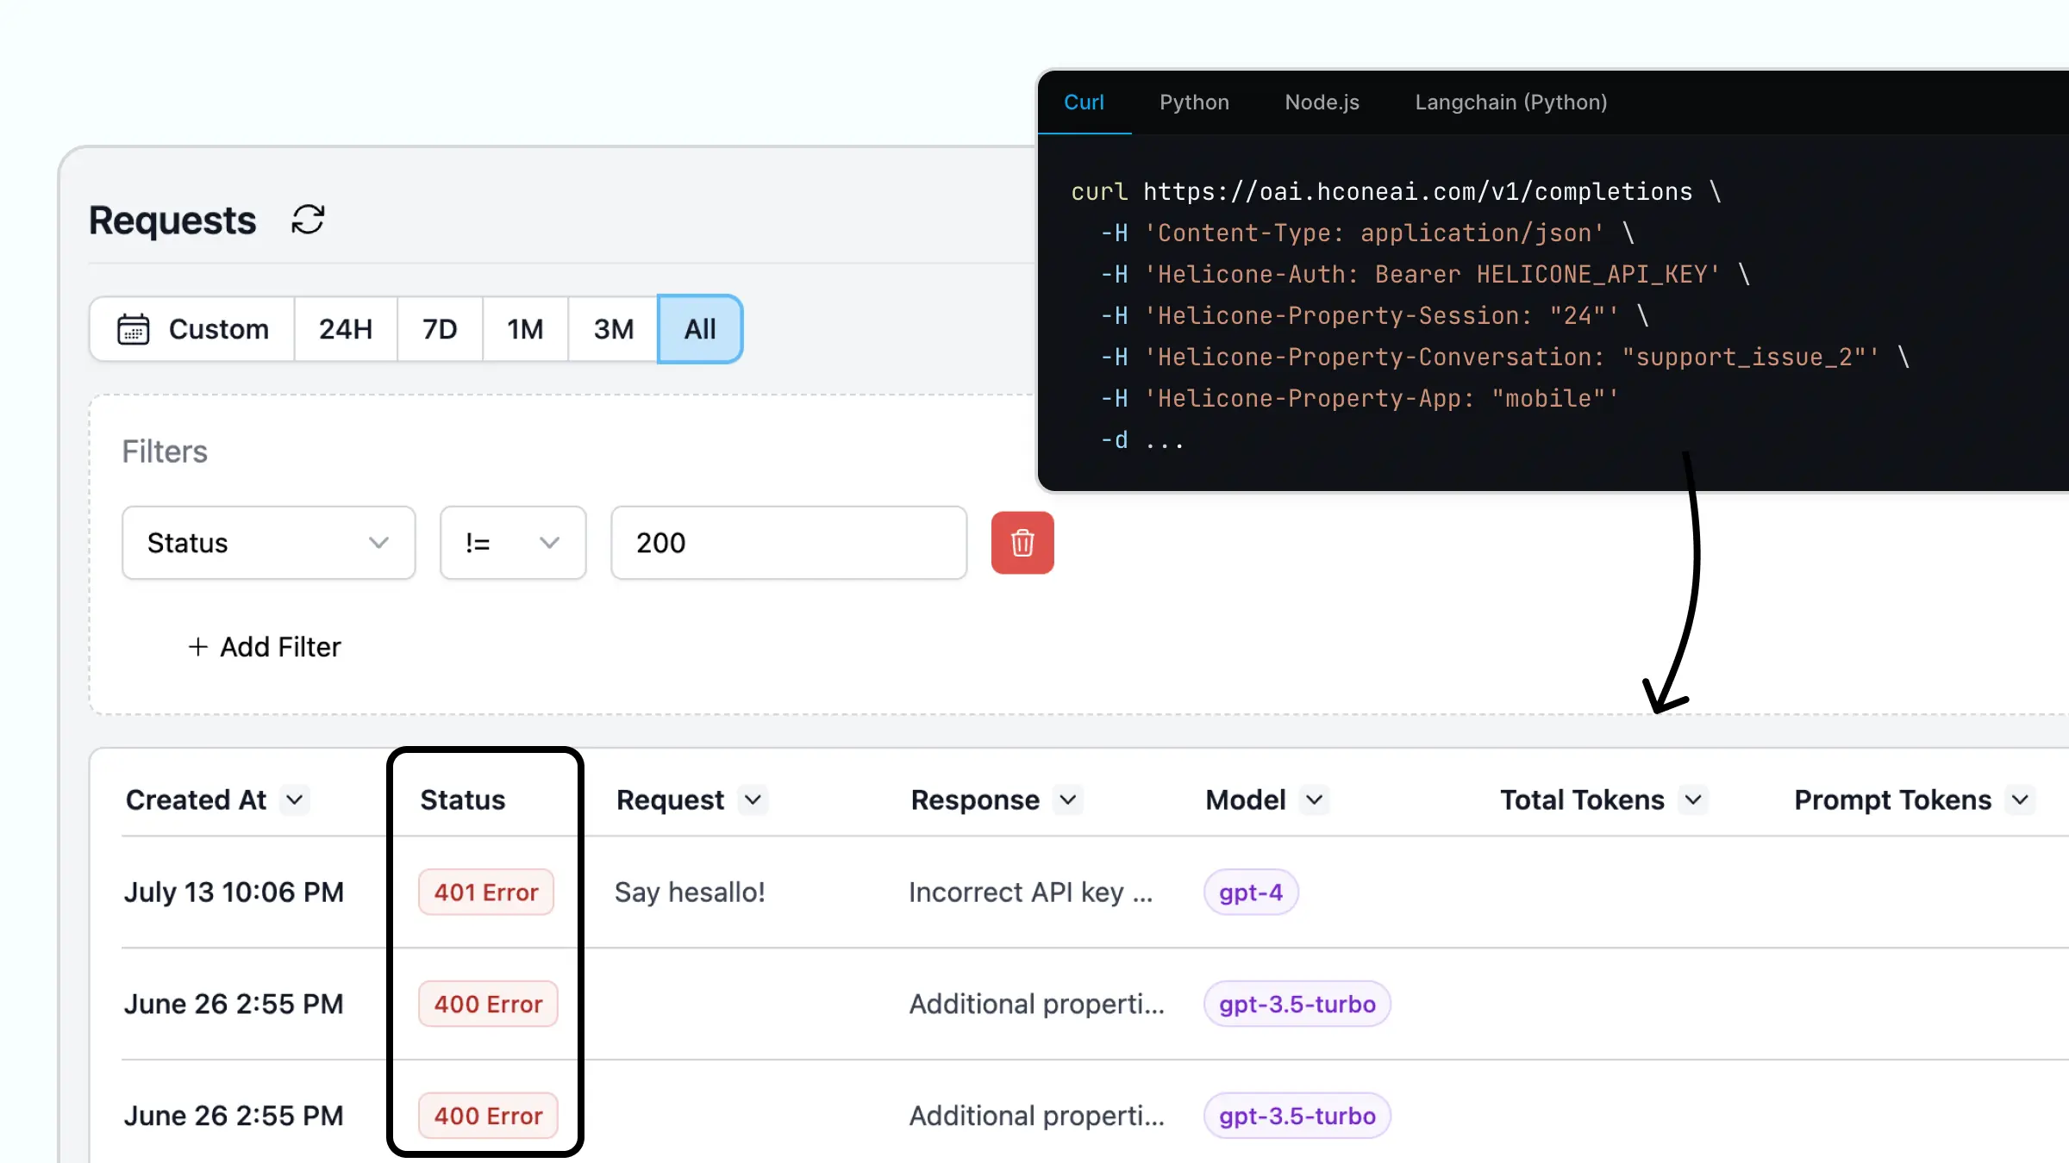The width and height of the screenshot is (2069, 1163).
Task: Select the All time range
Action: pos(700,329)
